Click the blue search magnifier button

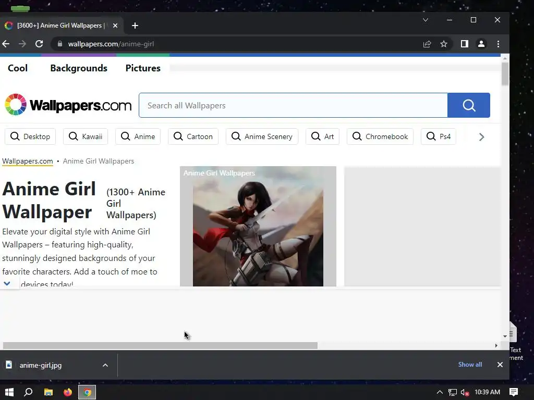[469, 105]
